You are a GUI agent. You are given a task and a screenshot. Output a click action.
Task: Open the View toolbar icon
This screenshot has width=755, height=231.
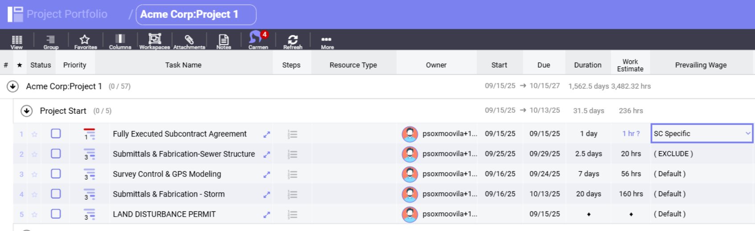[16, 41]
